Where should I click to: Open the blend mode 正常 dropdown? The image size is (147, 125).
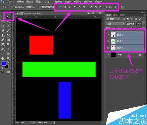116,24
